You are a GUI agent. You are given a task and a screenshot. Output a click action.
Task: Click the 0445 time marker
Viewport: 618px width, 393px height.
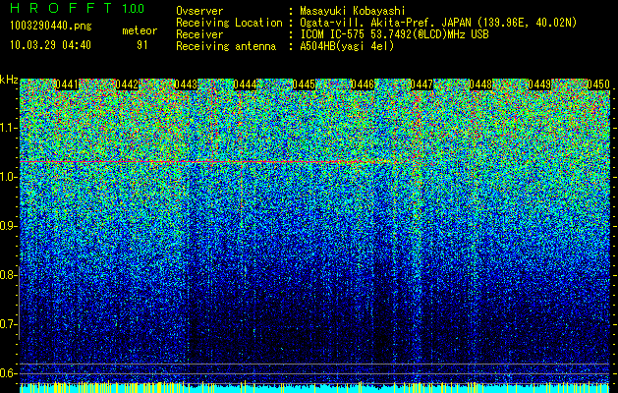[304, 84]
